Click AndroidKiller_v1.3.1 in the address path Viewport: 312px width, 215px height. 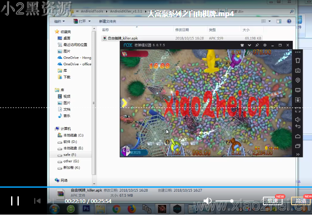126,11
